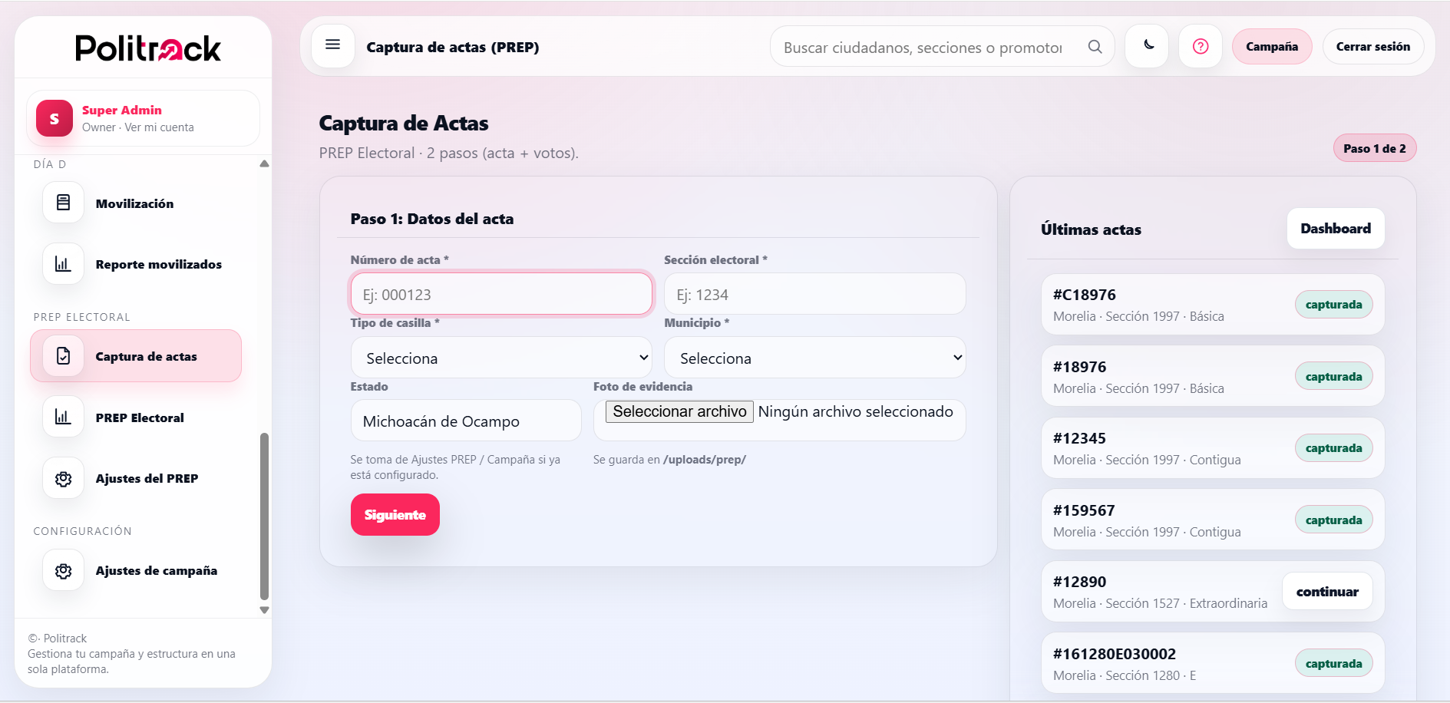
Task: Click the PREP Electoral bar chart icon
Action: click(62, 416)
